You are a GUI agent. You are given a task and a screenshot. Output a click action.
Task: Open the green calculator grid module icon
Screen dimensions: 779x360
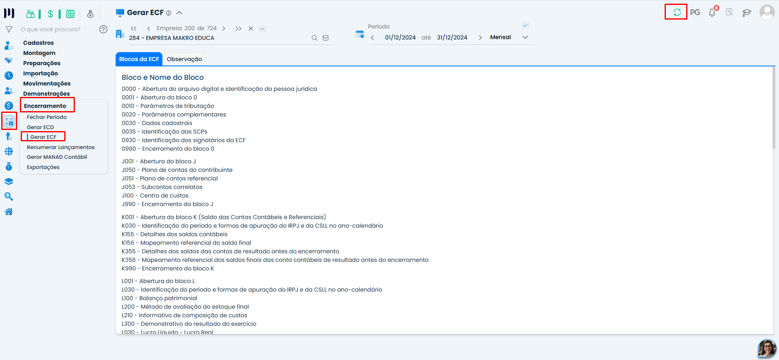click(70, 14)
